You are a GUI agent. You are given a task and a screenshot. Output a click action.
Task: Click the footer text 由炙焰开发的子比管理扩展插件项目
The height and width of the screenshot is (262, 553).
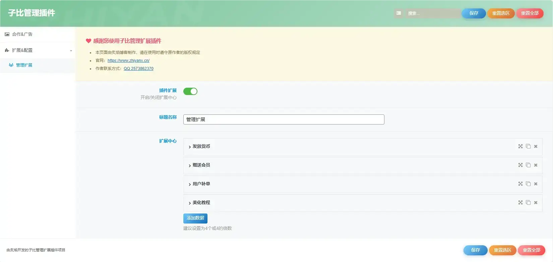(36, 250)
